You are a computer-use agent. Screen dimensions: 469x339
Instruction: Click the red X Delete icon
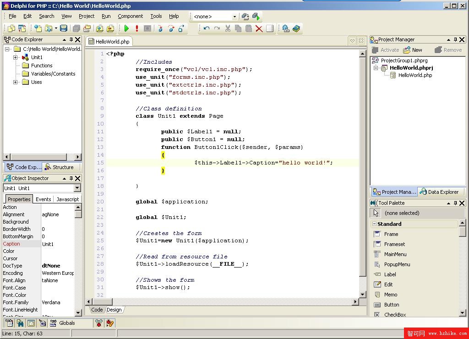click(259, 29)
